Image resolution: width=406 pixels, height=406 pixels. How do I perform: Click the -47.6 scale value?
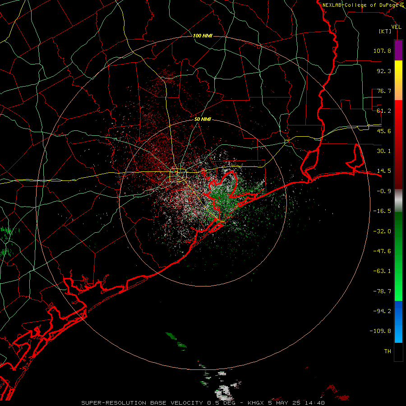click(382, 251)
